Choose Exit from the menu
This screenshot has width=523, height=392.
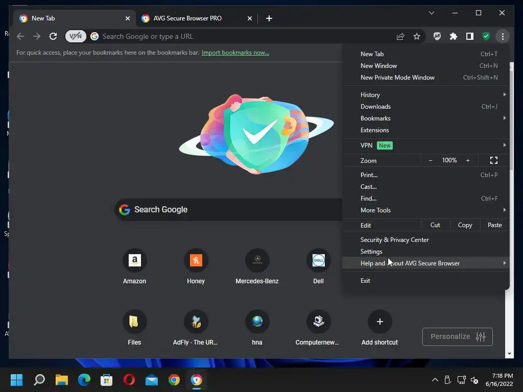[426, 280]
